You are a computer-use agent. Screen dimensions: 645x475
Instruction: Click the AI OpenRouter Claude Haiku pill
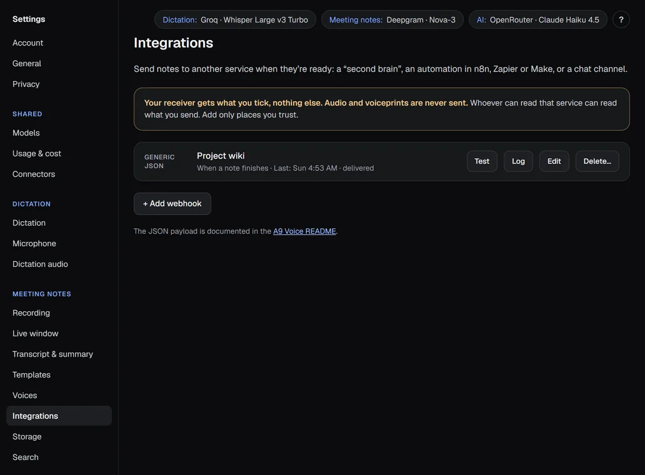[537, 20]
